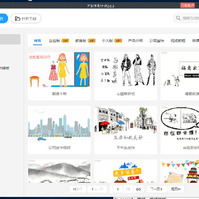Viewport: 199px width, 199px height.
Task: Open the birthday cake bunting template
Action: click(180, 171)
